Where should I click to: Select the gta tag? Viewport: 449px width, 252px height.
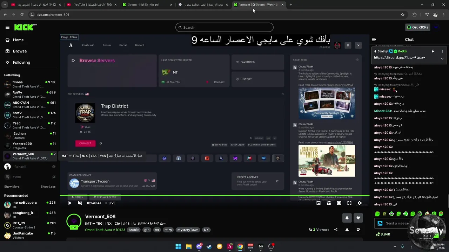pos(147,230)
